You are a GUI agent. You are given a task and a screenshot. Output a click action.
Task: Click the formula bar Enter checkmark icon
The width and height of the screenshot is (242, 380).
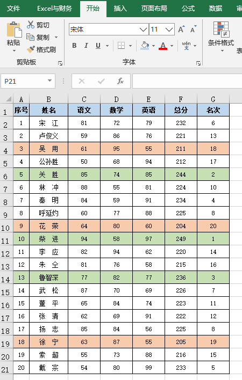click(101, 81)
